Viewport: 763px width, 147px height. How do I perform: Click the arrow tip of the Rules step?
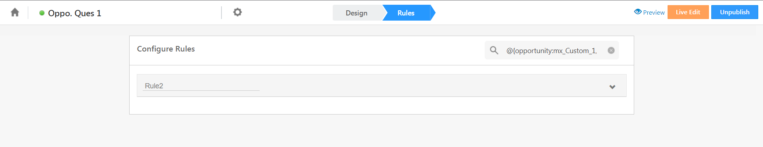(x=433, y=13)
